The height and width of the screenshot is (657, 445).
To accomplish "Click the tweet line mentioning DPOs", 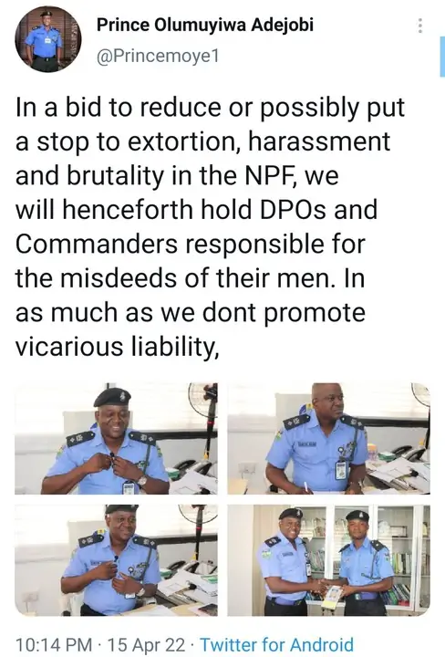I will 196,210.
